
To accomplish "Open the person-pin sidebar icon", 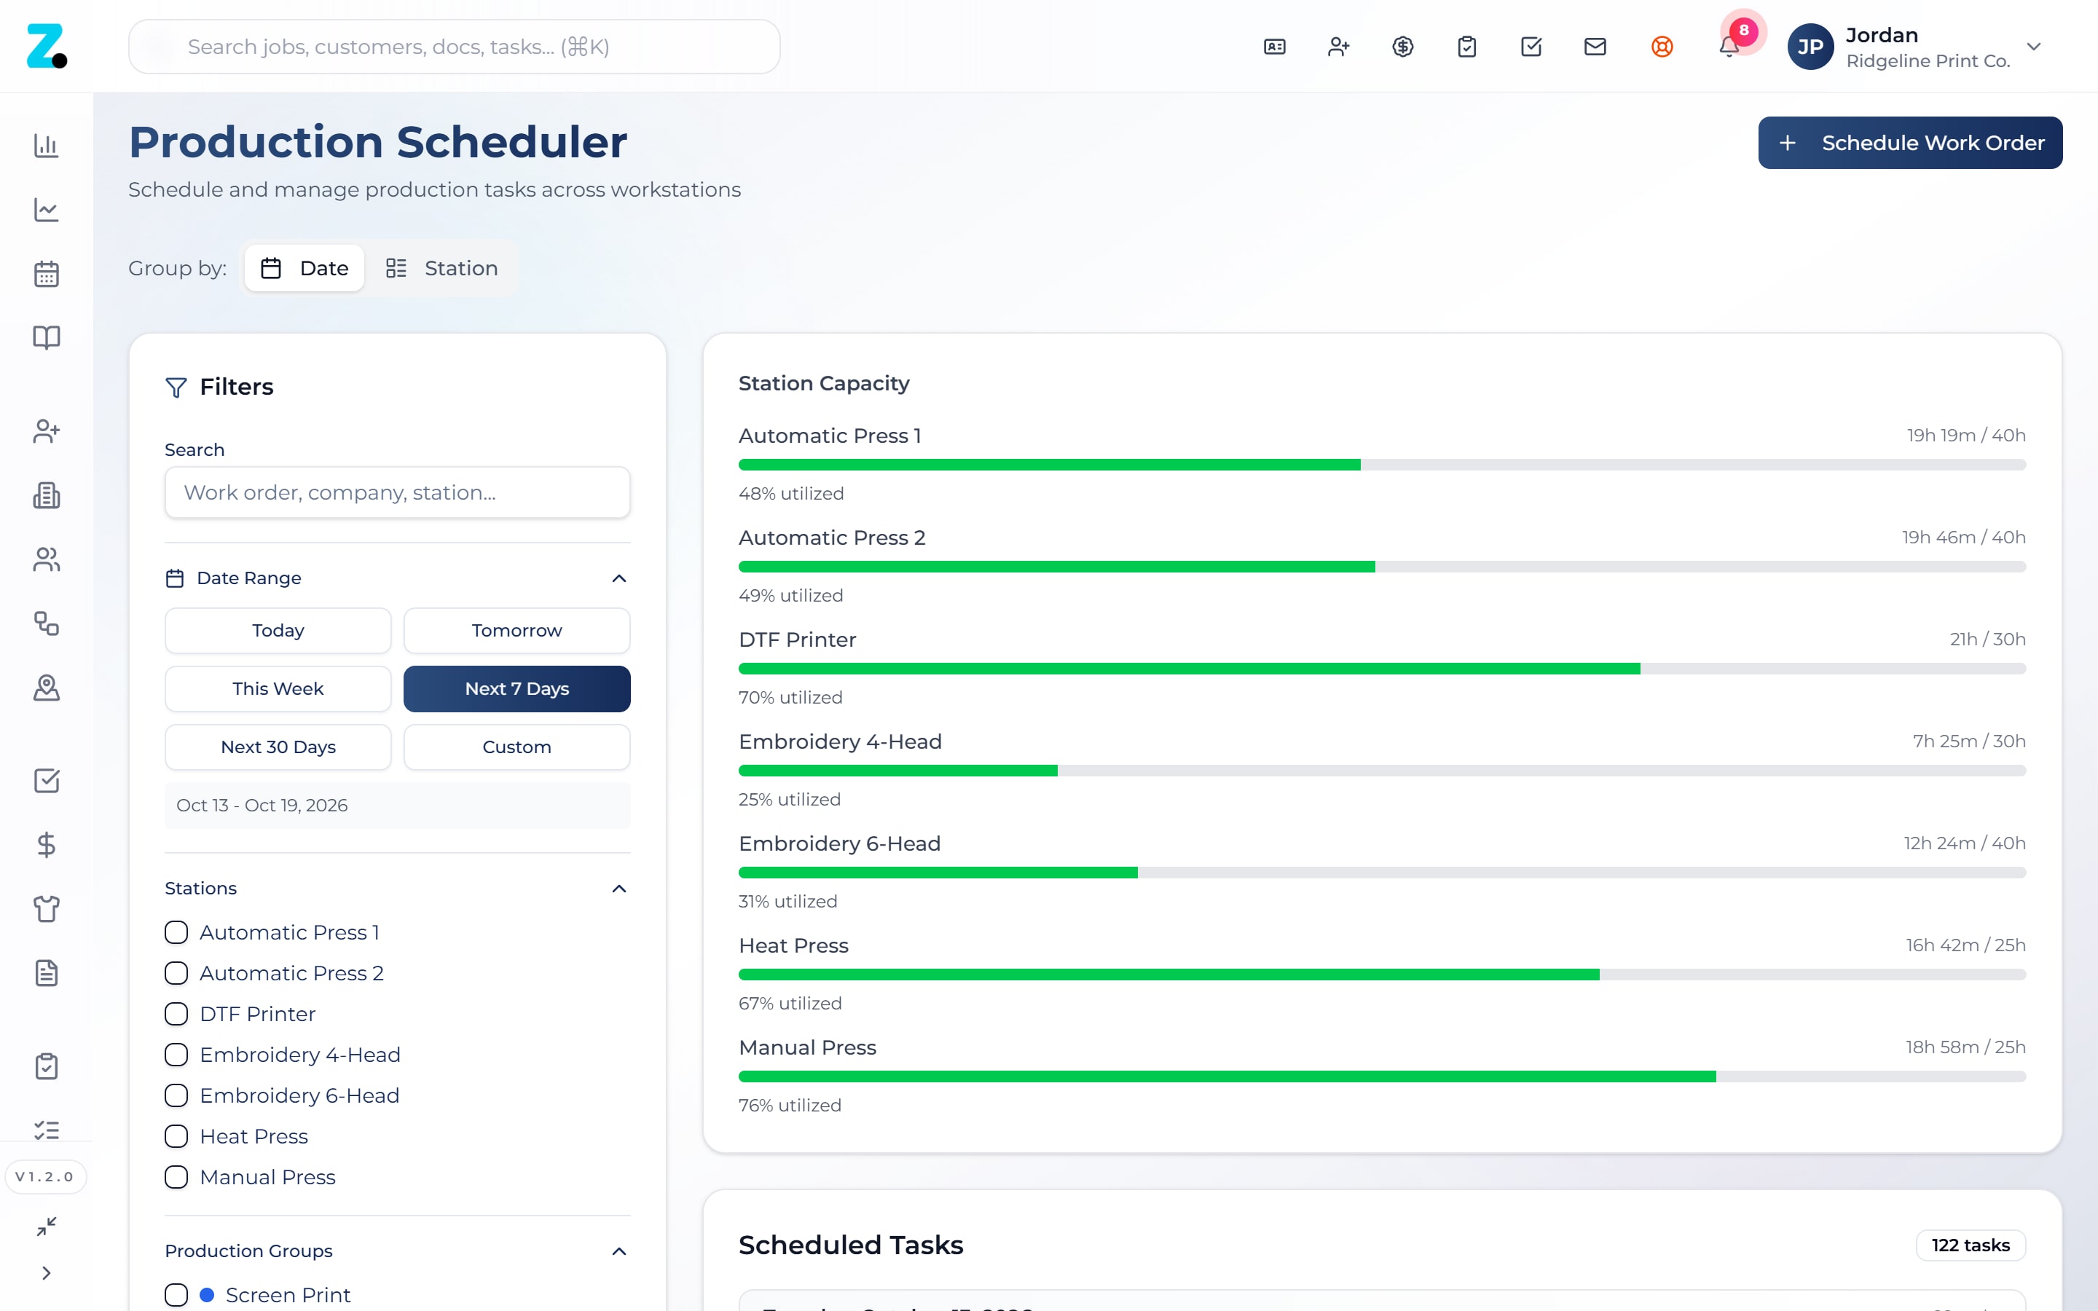I will [x=47, y=688].
